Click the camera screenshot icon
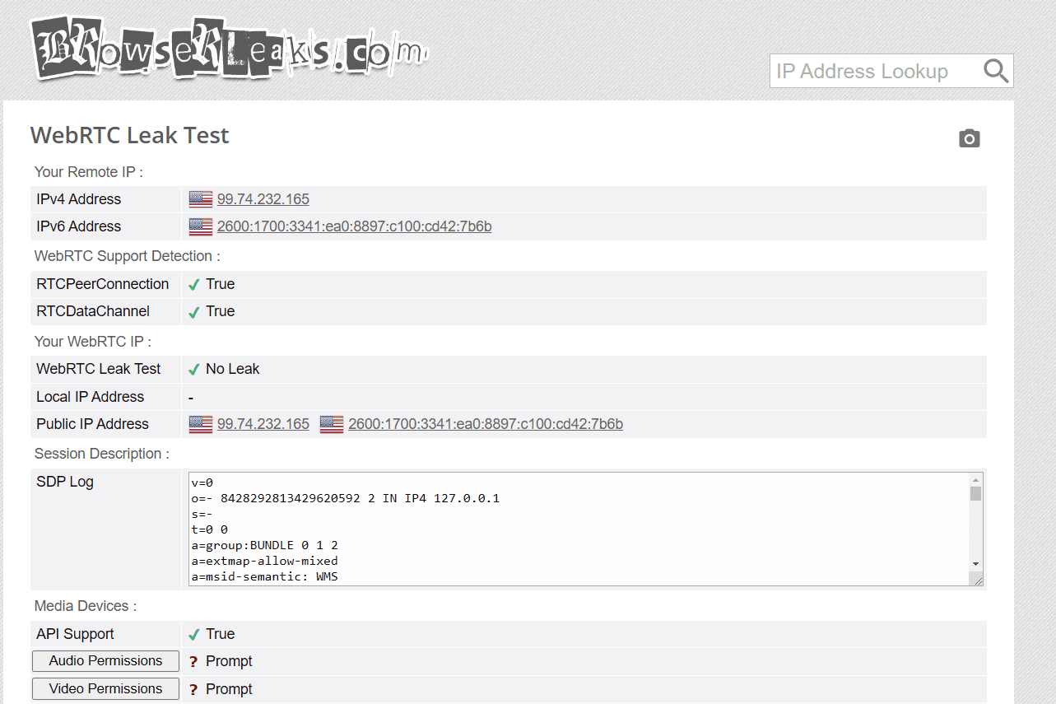The height and width of the screenshot is (704, 1056). [x=970, y=138]
